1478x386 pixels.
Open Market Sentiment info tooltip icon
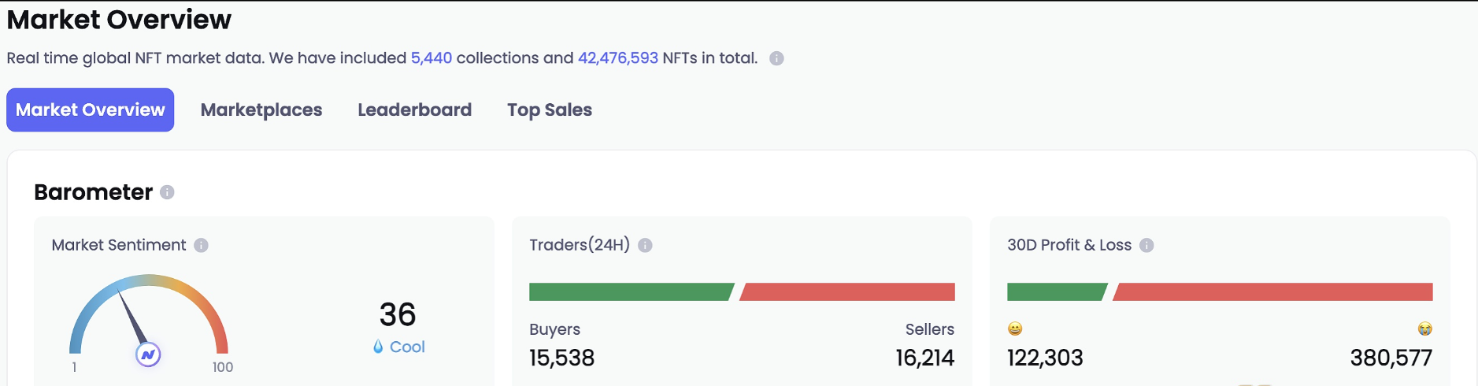202,245
